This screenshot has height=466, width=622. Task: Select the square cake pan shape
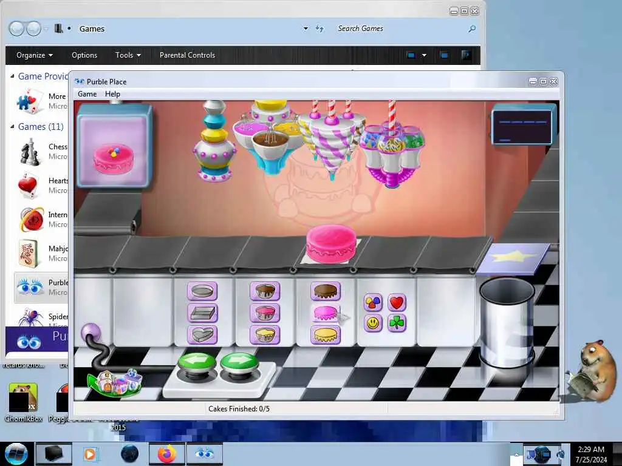click(x=202, y=313)
